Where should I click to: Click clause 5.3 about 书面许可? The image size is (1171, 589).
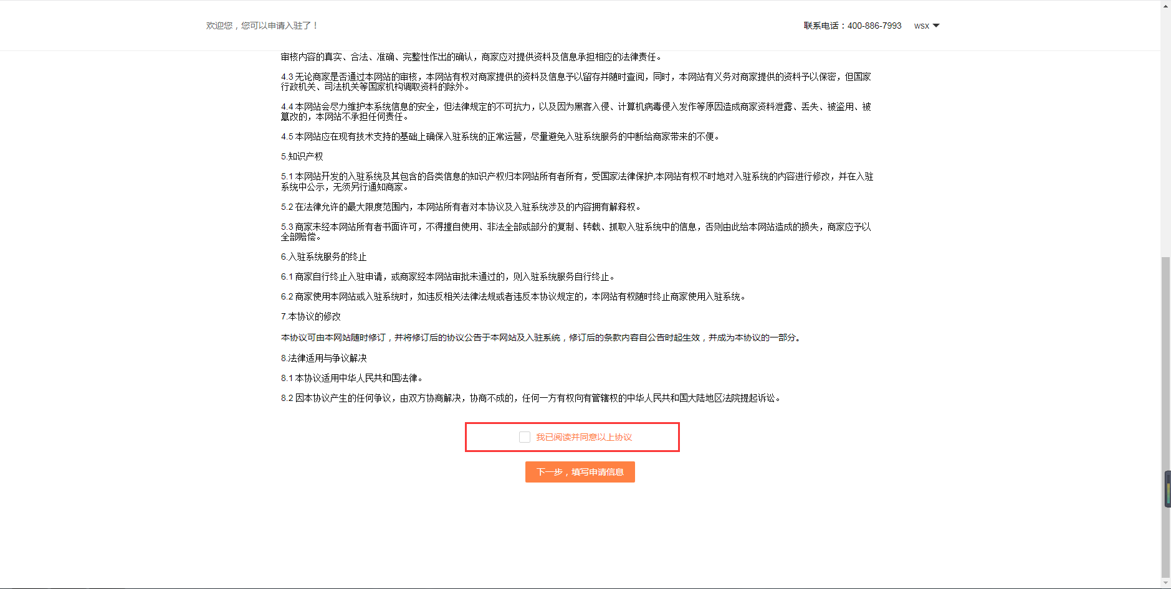(x=576, y=232)
